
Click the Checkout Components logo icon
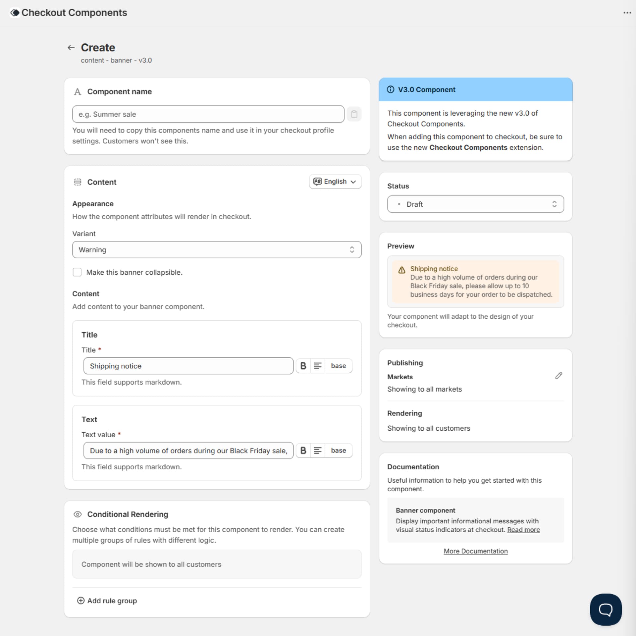14,13
